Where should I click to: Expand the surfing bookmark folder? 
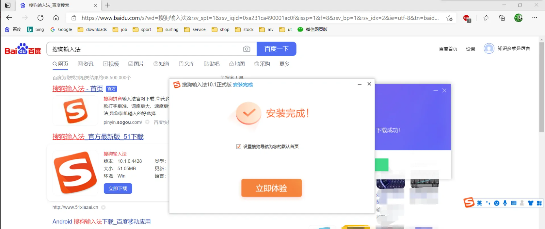(x=168, y=29)
